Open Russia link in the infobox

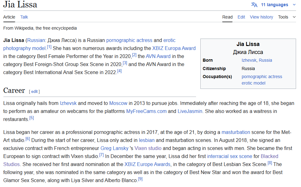click(265, 60)
